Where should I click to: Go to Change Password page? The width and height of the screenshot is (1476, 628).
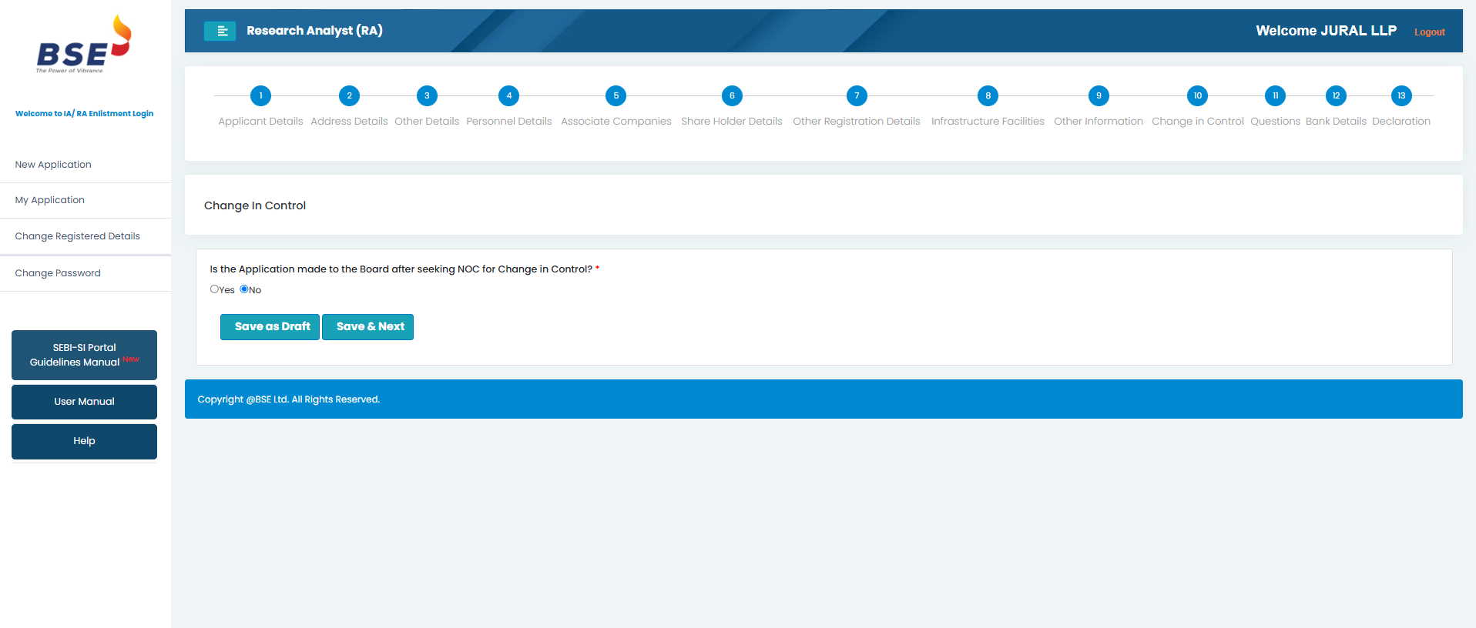[x=58, y=273]
